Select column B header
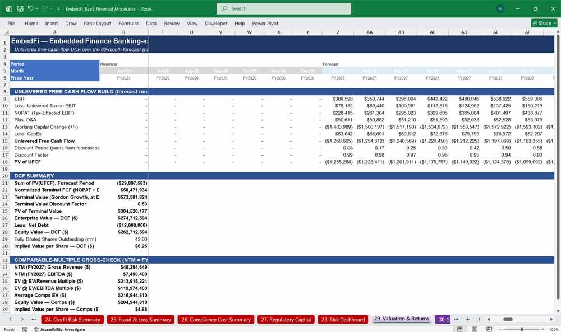The height and width of the screenshot is (332, 561). [x=124, y=32]
